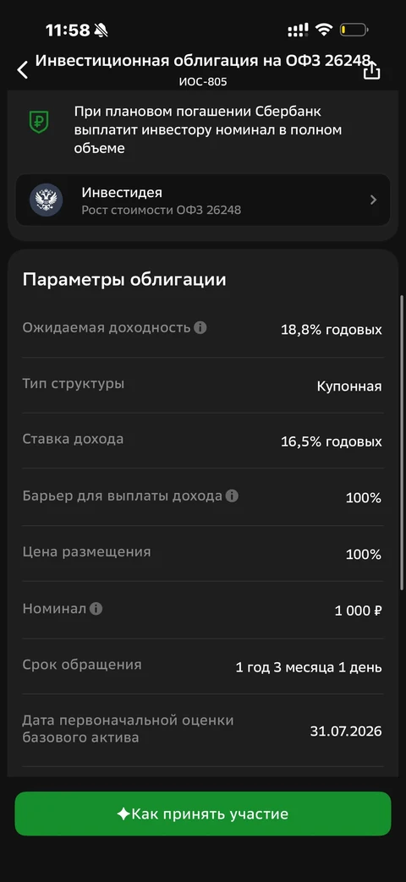This screenshot has height=882, width=406.
Task: Tap Как принять участие button
Action: (203, 814)
